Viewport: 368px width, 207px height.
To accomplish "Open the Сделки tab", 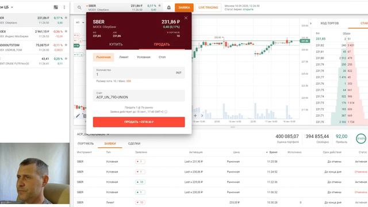I will (x=134, y=143).
